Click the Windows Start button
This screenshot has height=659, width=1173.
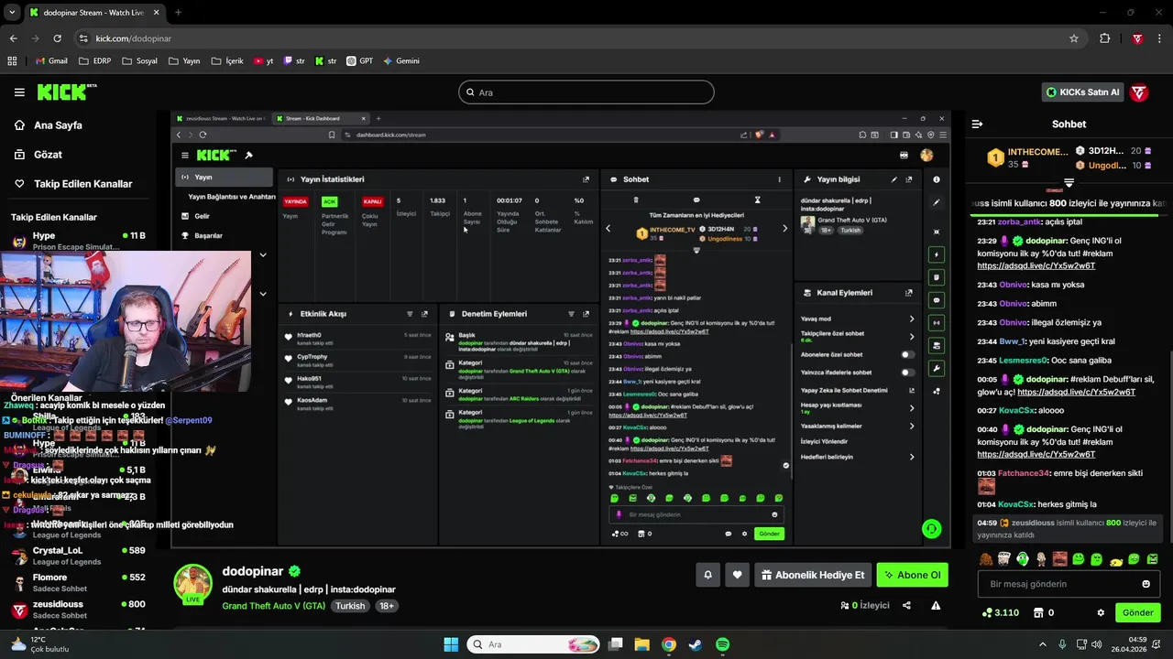[451, 644]
